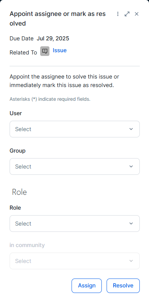The image size is (149, 300).
Task: Click the User field label
Action: [16, 113]
